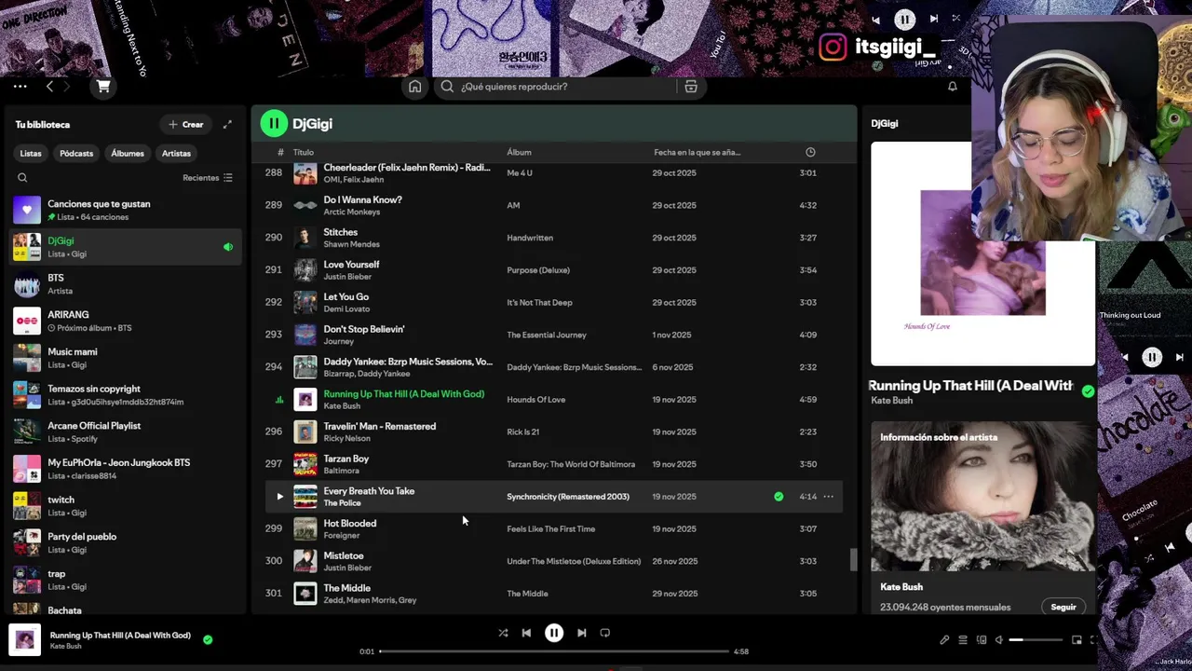This screenshot has width=1192, height=671.
Task: Filter library by Pódcasts
Action: [x=76, y=154]
